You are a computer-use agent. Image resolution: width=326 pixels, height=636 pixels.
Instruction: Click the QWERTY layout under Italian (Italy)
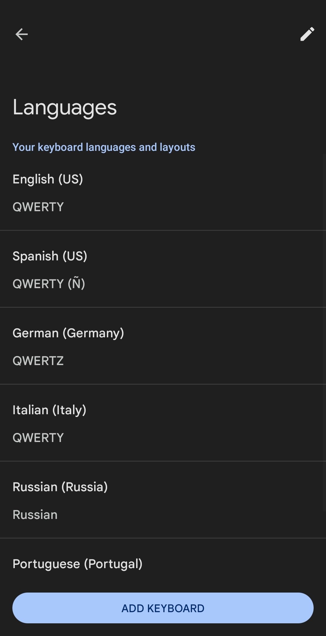[38, 438]
